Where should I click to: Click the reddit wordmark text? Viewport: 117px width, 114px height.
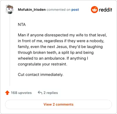[x=106, y=10]
